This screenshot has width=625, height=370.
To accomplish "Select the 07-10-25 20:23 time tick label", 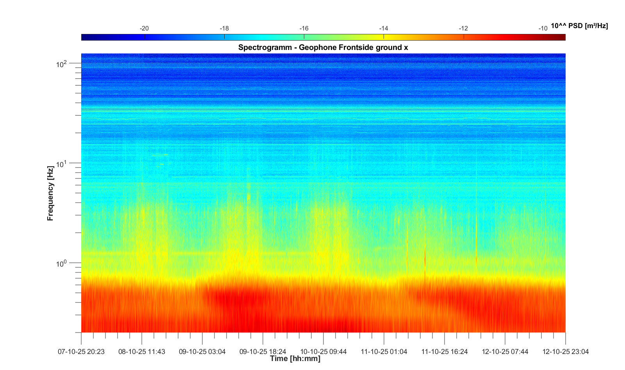I will point(81,352).
